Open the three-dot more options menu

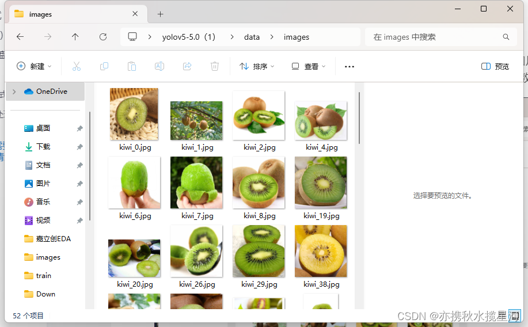click(349, 67)
